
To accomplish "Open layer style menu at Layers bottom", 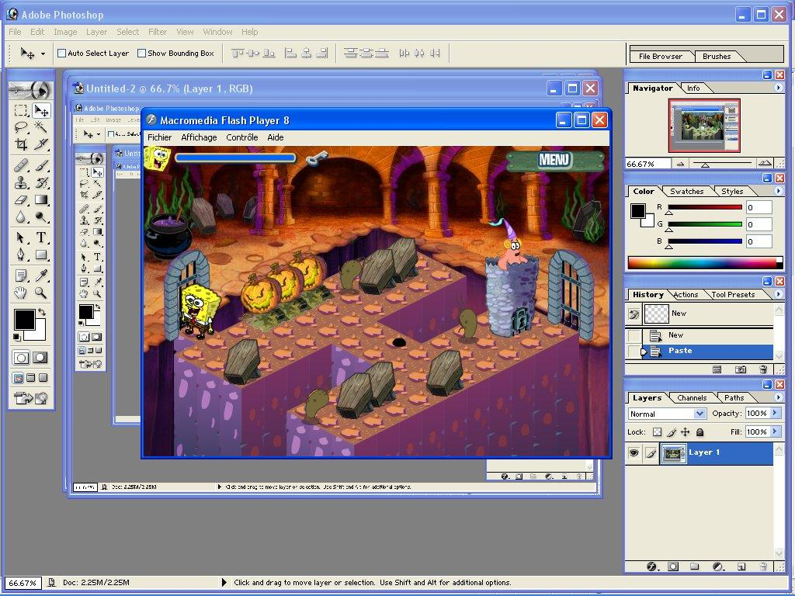I will coord(652,566).
